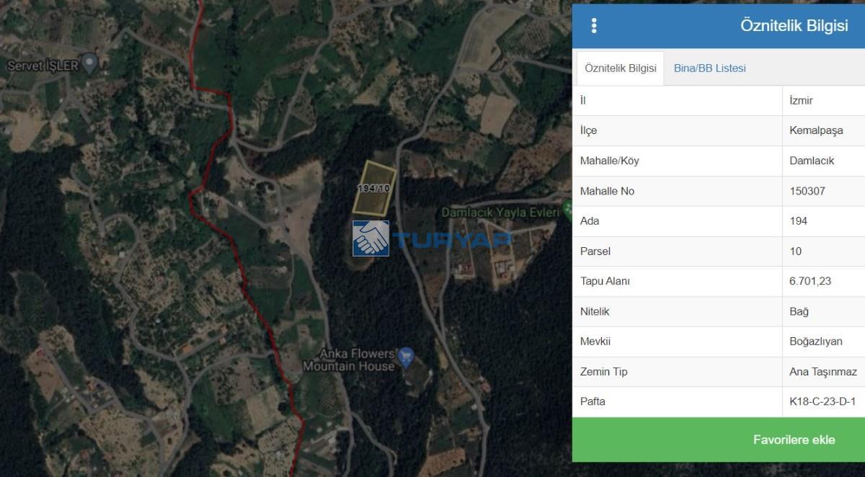This screenshot has width=865, height=477.
Task: Select the yellow 194/10 parcel
Action: pyautogui.click(x=374, y=187)
